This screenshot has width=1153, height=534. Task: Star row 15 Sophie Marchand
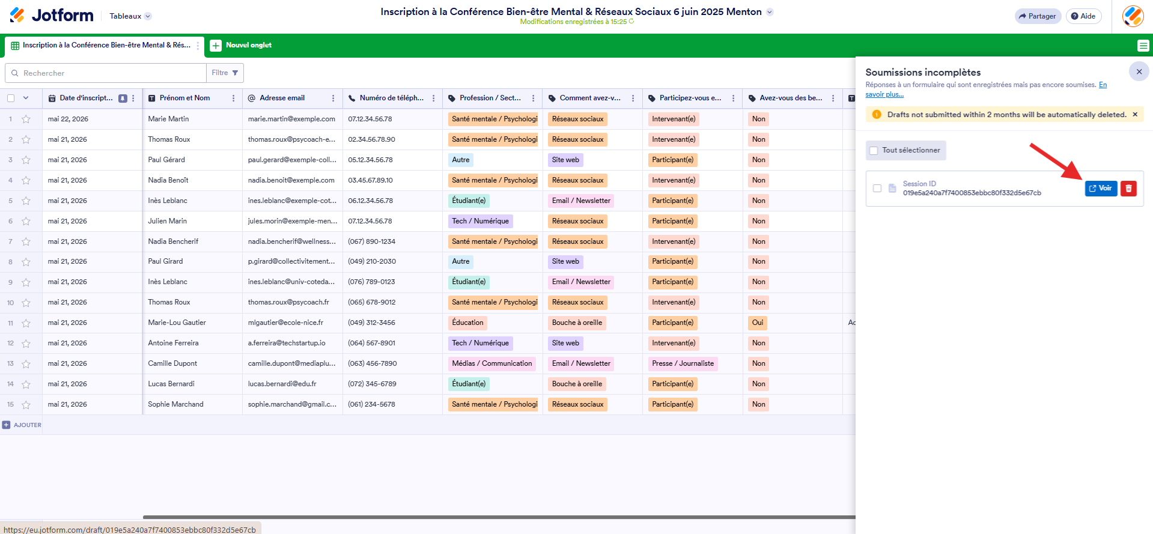(x=26, y=405)
